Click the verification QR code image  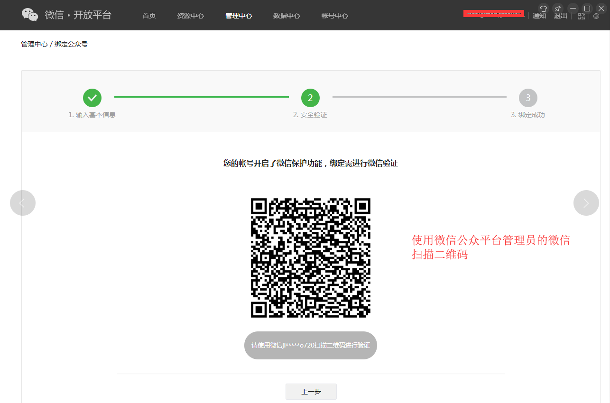[x=310, y=258]
